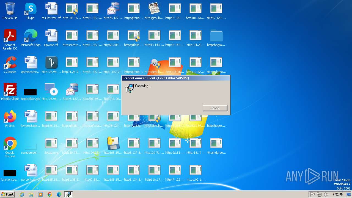Select resultsriver.rtf document icon
Screen dimensions: 352x198
[x=51, y=11]
